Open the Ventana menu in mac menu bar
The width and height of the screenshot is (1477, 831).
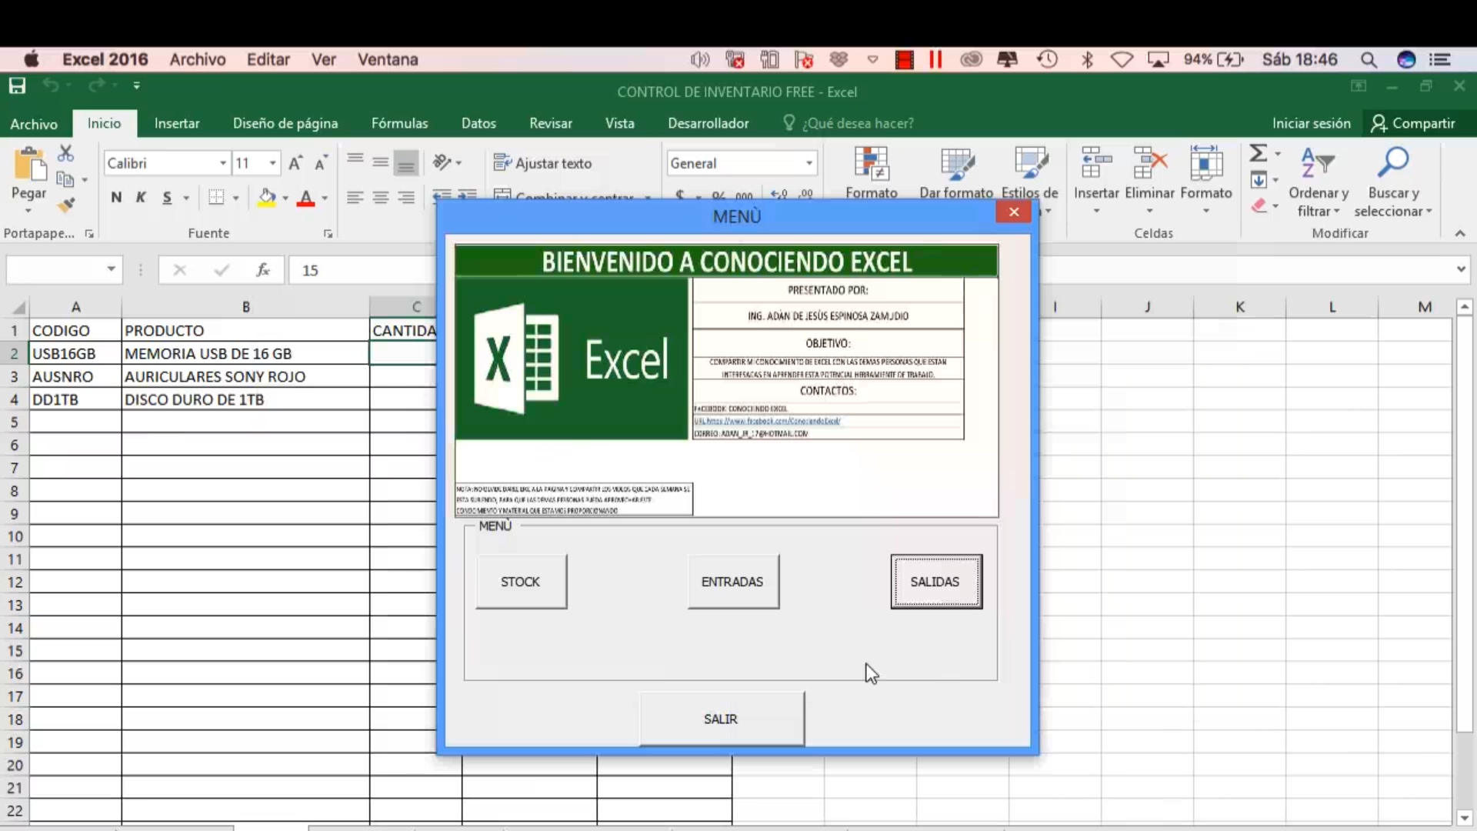(388, 59)
